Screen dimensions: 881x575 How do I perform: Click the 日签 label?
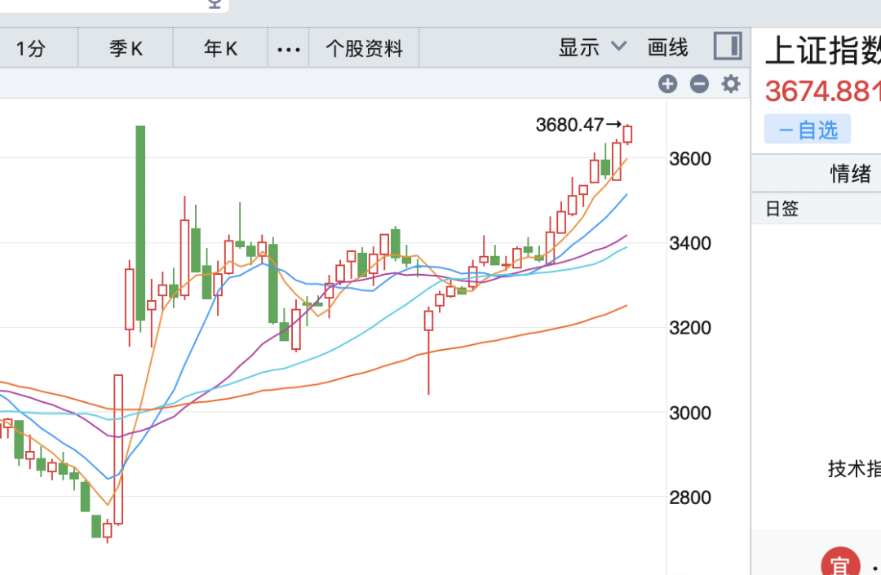[781, 209]
